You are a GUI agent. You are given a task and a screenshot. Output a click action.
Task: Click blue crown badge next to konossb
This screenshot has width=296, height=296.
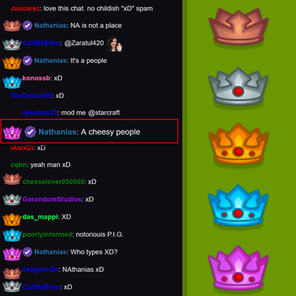(12, 82)
